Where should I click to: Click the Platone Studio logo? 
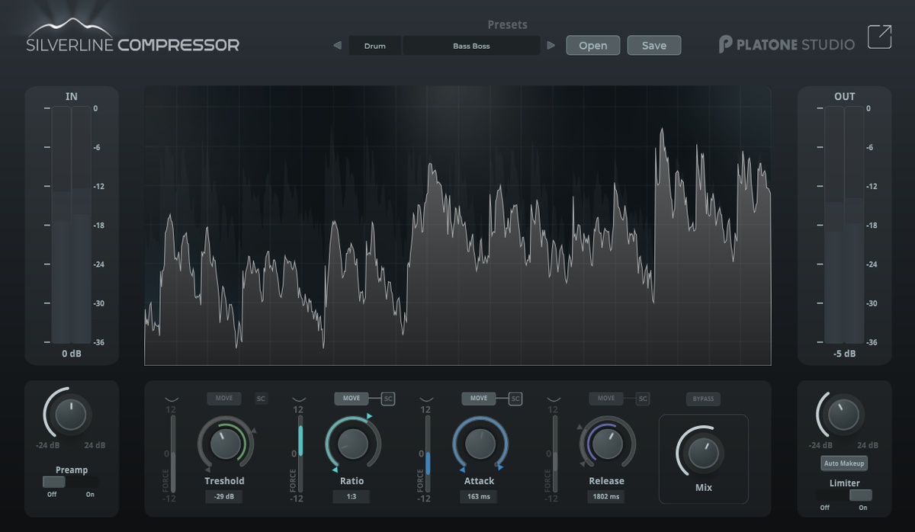(786, 44)
